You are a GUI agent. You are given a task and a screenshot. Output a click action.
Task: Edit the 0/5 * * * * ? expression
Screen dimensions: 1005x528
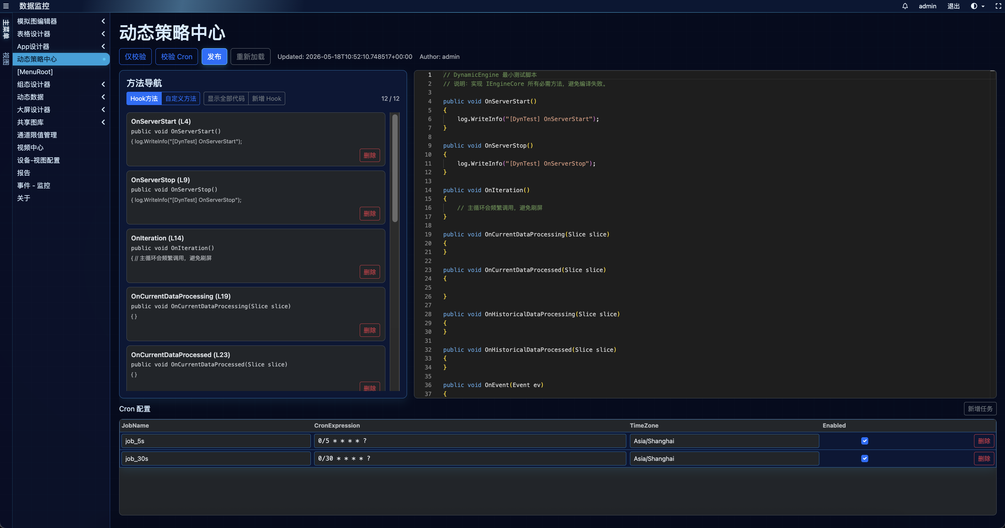(470, 441)
